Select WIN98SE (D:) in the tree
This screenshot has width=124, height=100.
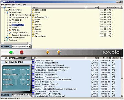tap(17, 20)
